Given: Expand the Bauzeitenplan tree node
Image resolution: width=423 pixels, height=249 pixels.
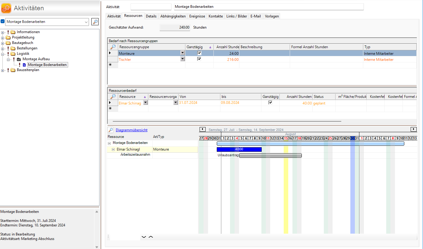Looking at the screenshot, I should (3, 70).
